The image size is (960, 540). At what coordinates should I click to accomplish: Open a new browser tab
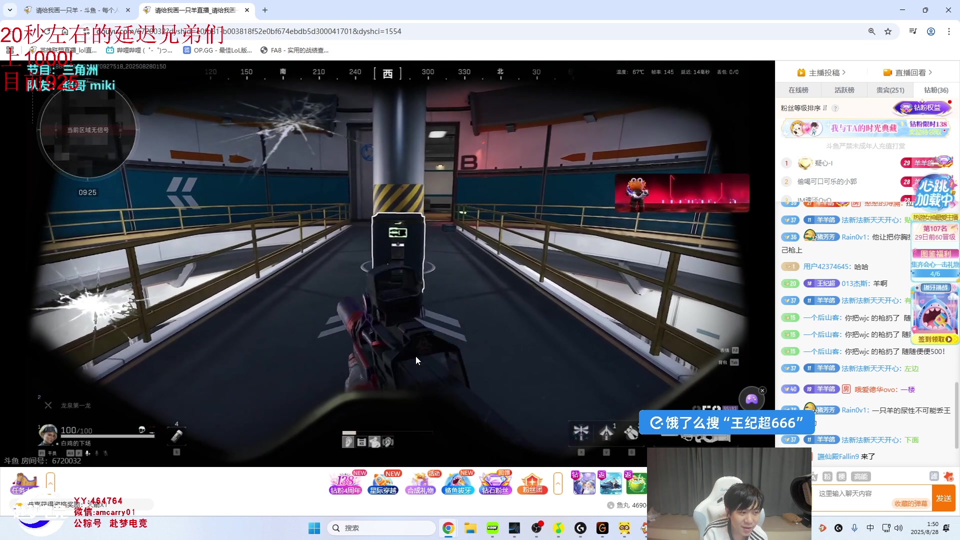click(x=265, y=10)
